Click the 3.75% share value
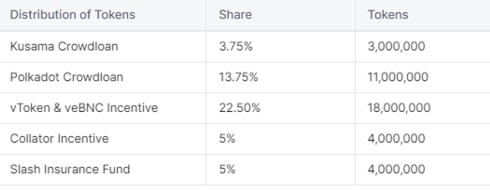The image size is (490, 190). (235, 46)
